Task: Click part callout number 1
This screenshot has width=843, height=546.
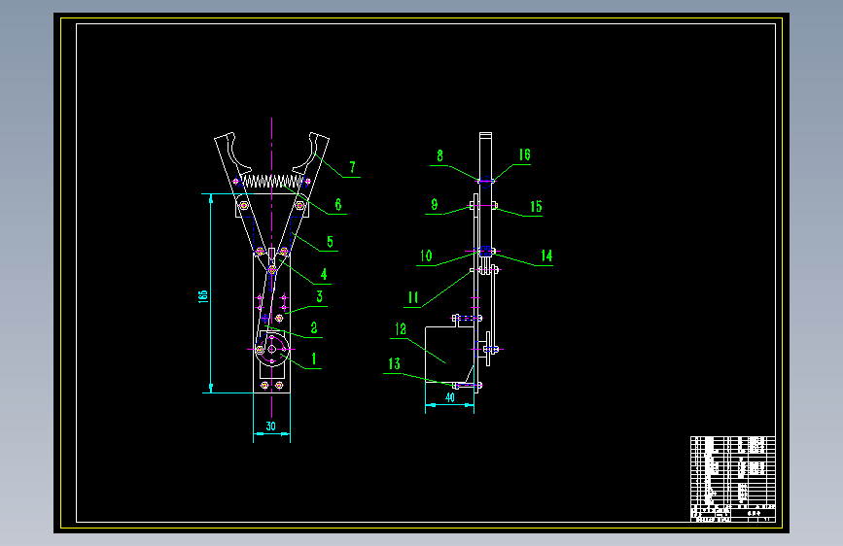Action: pos(314,359)
